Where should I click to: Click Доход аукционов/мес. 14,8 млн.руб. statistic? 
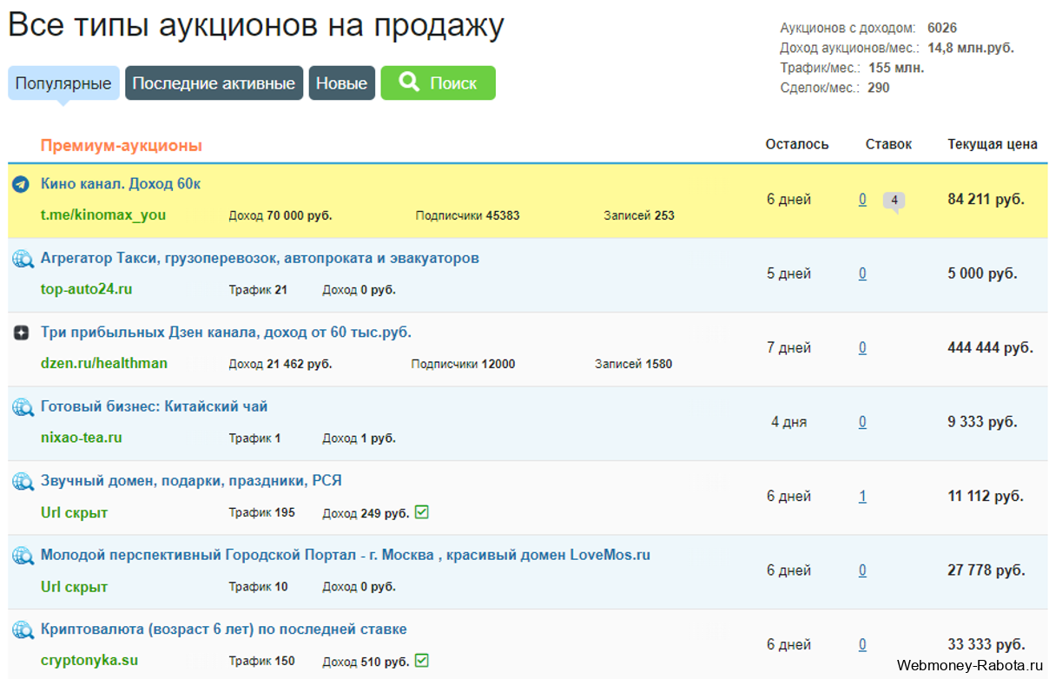(897, 48)
